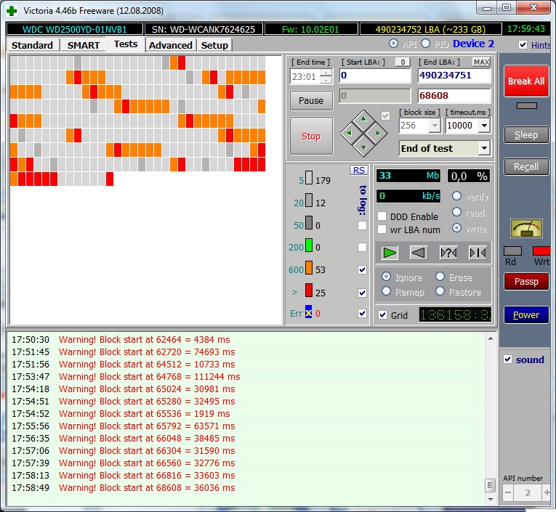
Task: Open the Advanced tab
Action: tap(171, 45)
